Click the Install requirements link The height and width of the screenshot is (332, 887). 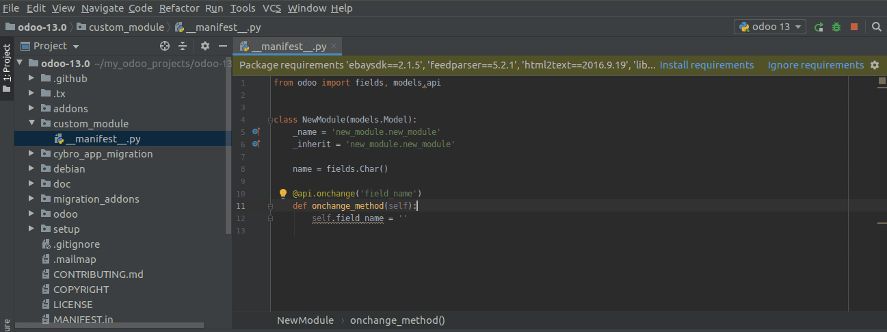tap(706, 65)
